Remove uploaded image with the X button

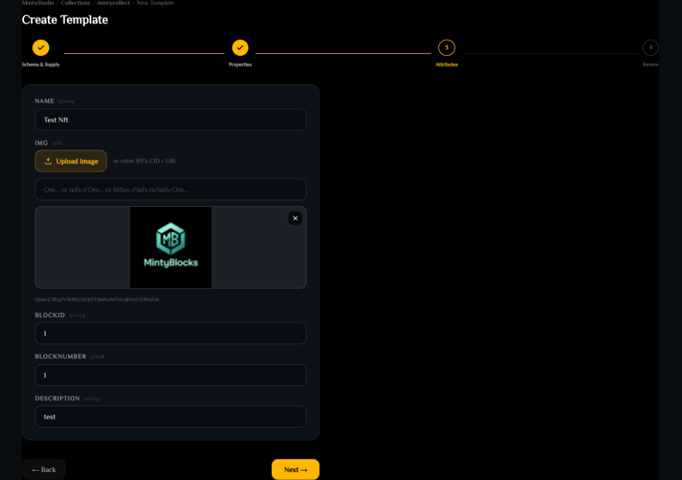(x=295, y=218)
